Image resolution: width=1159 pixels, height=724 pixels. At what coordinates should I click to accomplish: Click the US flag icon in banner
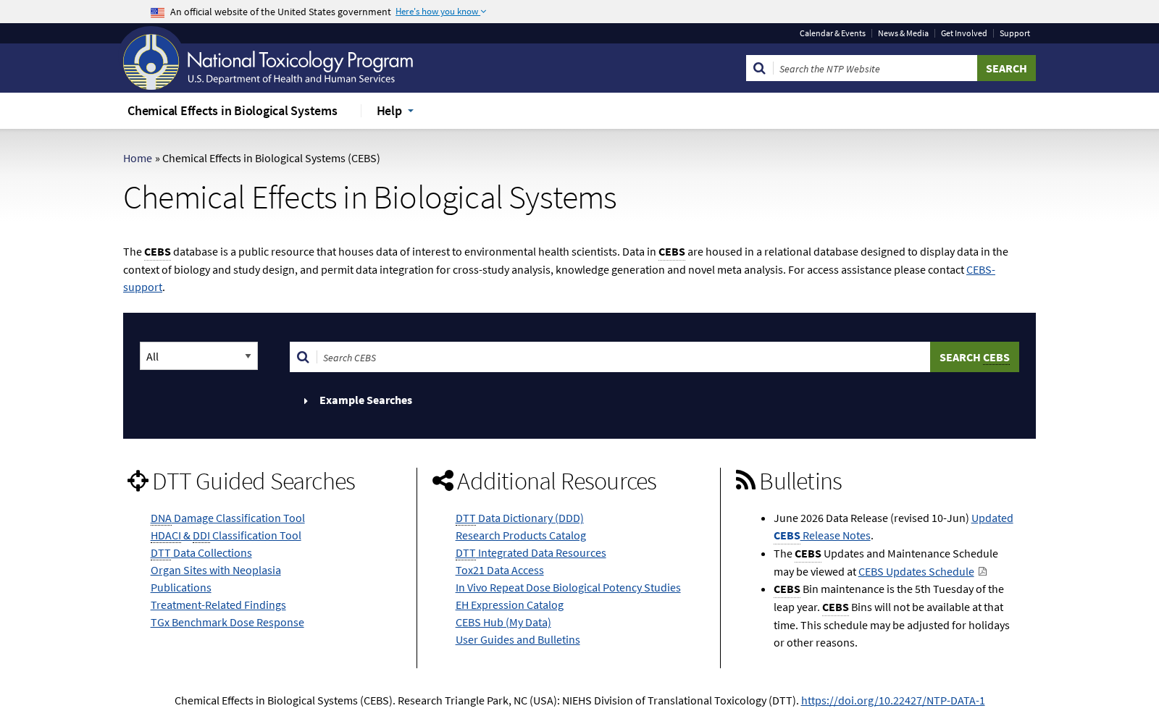[157, 12]
